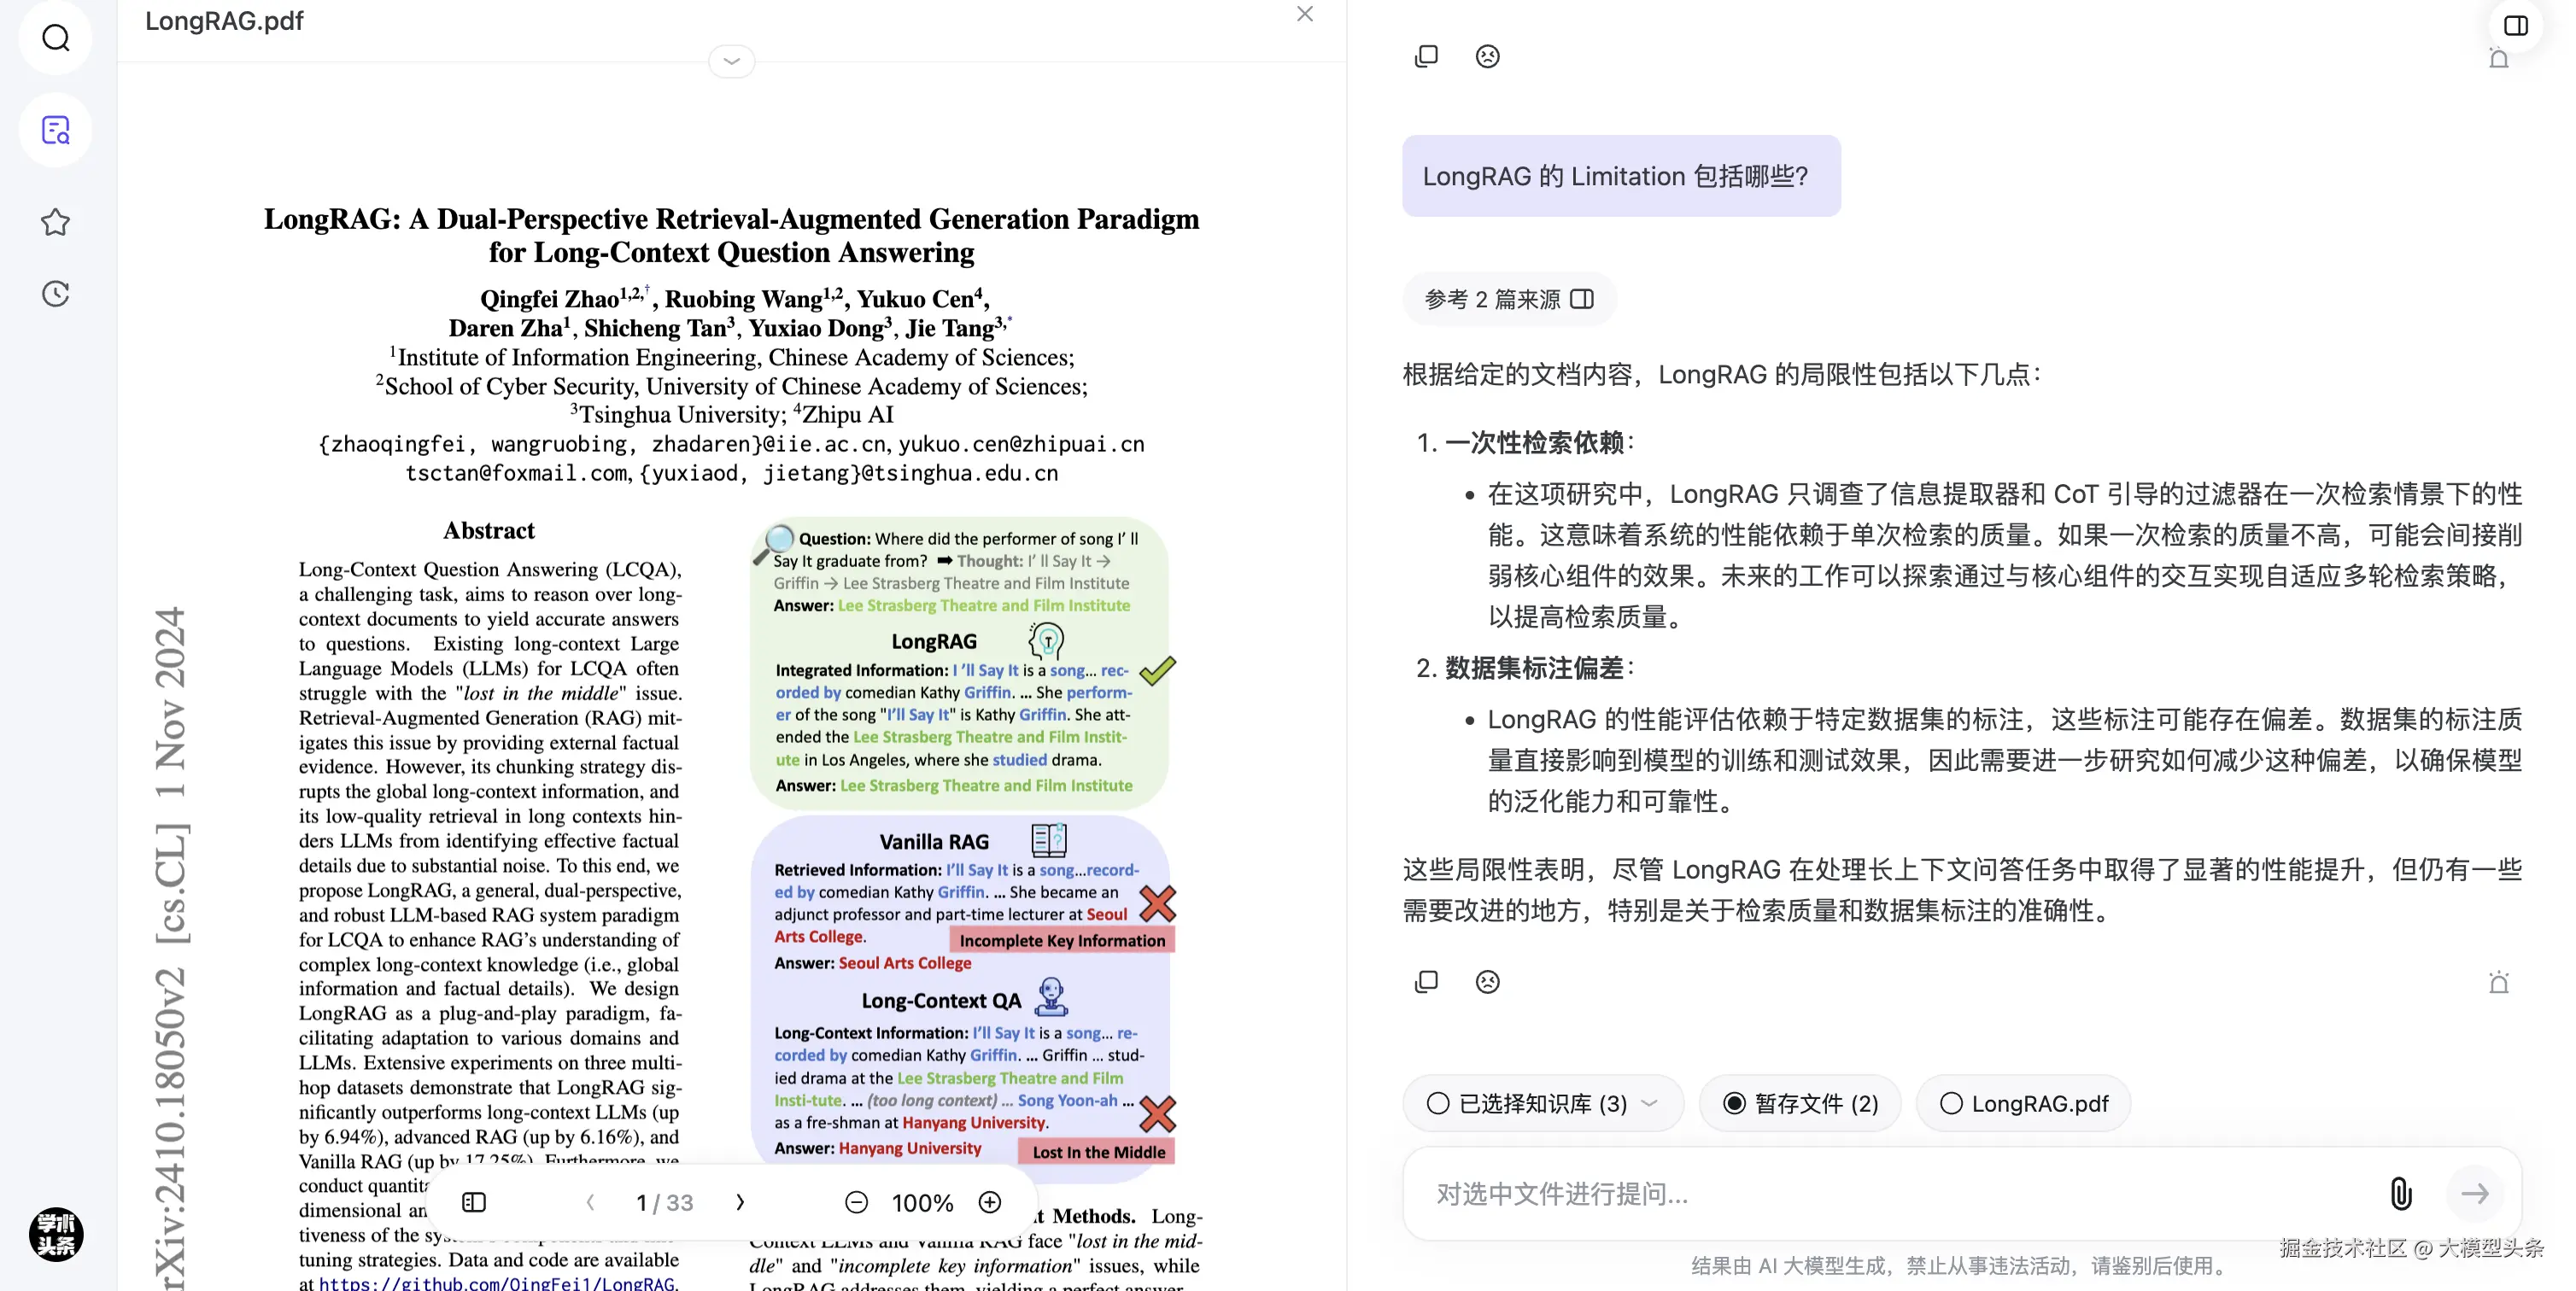Image resolution: width=2576 pixels, height=1291 pixels.
Task: Zoom in with the plus magnifier icon
Action: click(989, 1202)
